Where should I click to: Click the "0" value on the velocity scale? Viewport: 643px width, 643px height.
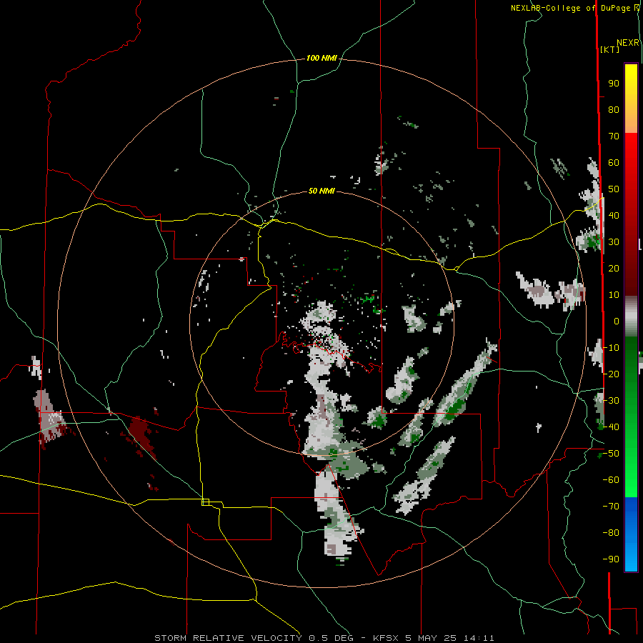pyautogui.click(x=617, y=321)
